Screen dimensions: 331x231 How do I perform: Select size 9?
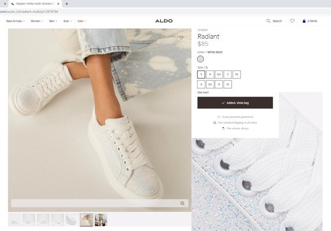point(219,84)
